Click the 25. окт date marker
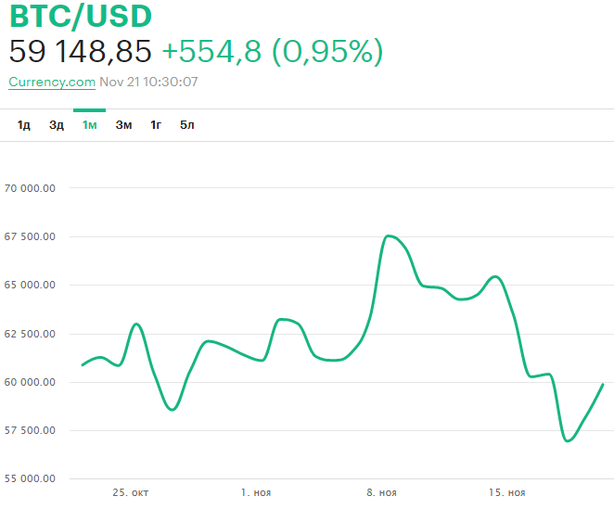Image resolution: width=614 pixels, height=509 pixels. click(128, 492)
